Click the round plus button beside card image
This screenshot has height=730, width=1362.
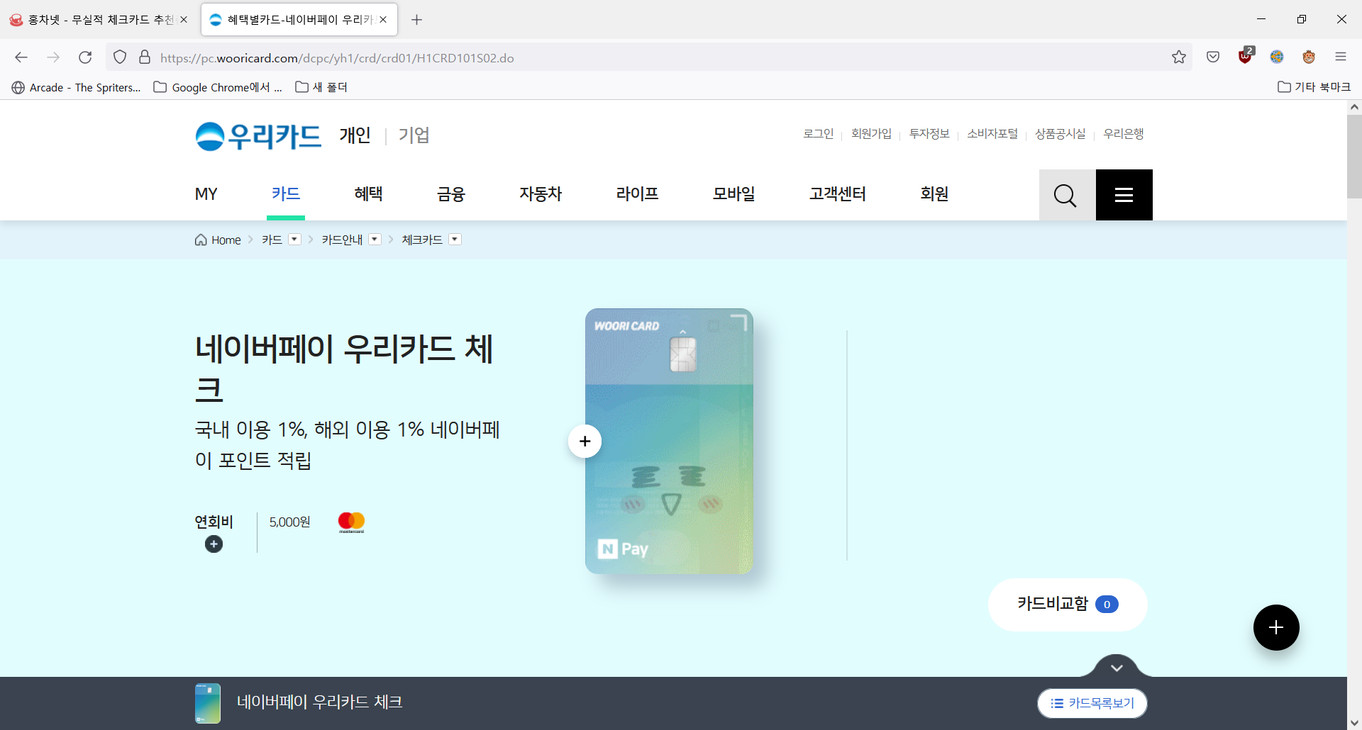(585, 442)
